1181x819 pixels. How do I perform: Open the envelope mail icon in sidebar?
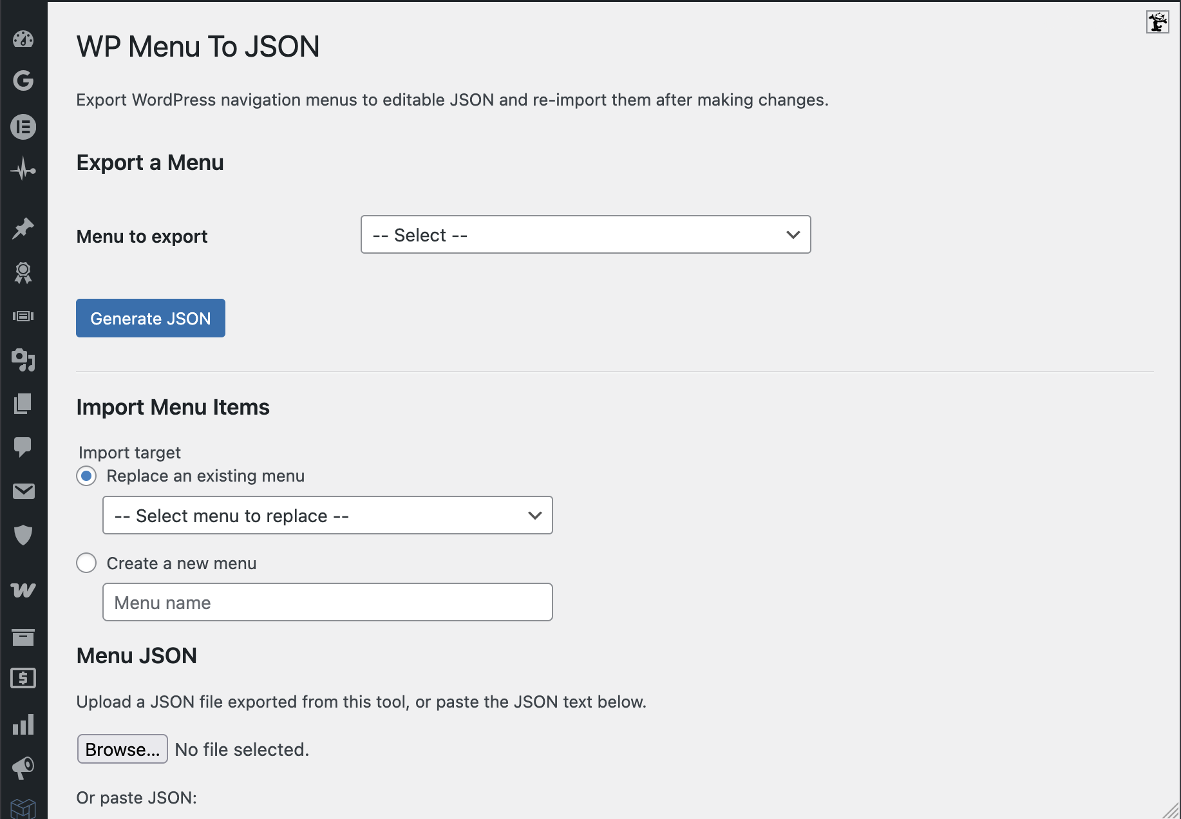(23, 491)
